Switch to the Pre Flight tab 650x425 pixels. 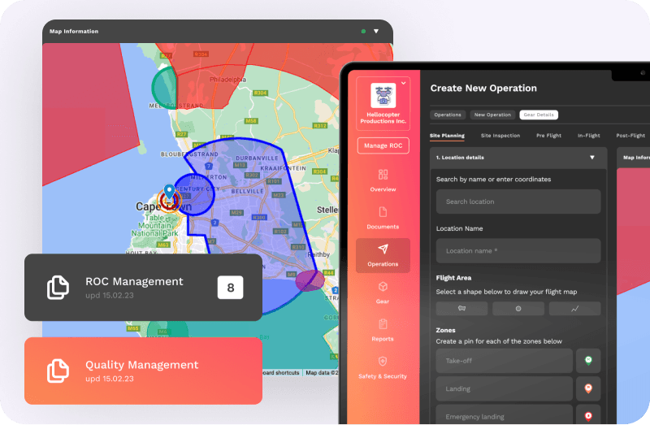coord(549,136)
